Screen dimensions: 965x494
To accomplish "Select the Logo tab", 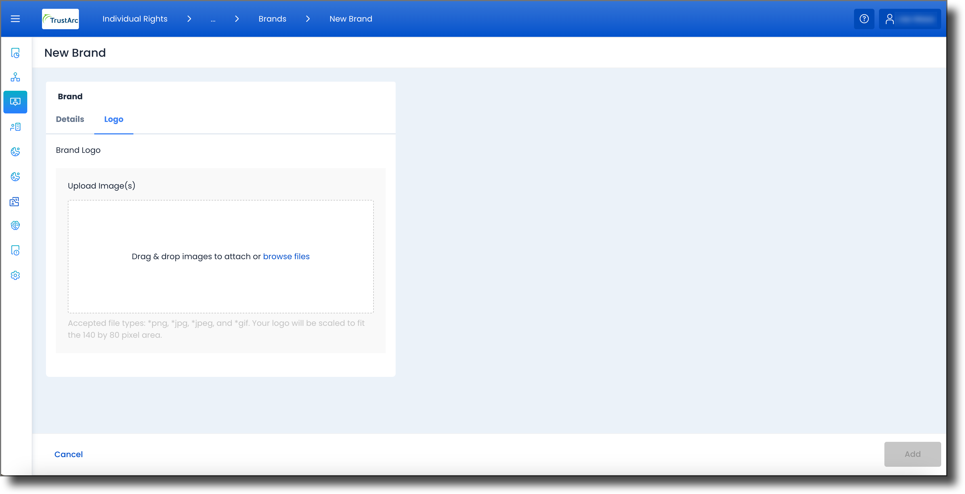I will pos(114,119).
